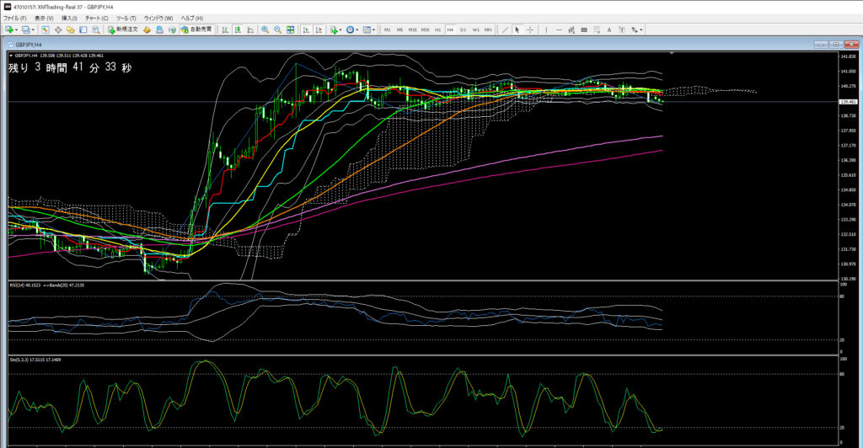Expand the Periods dropdown arrow
The width and height of the screenshot is (863, 448).
[357, 29]
